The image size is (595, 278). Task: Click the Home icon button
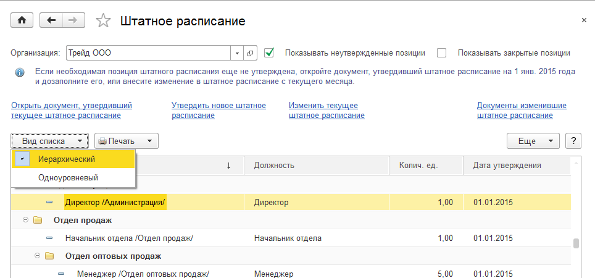coord(23,20)
